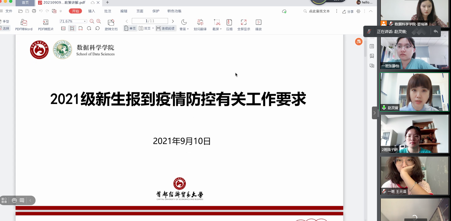Open the outline list sidebar icon

click(x=372, y=46)
